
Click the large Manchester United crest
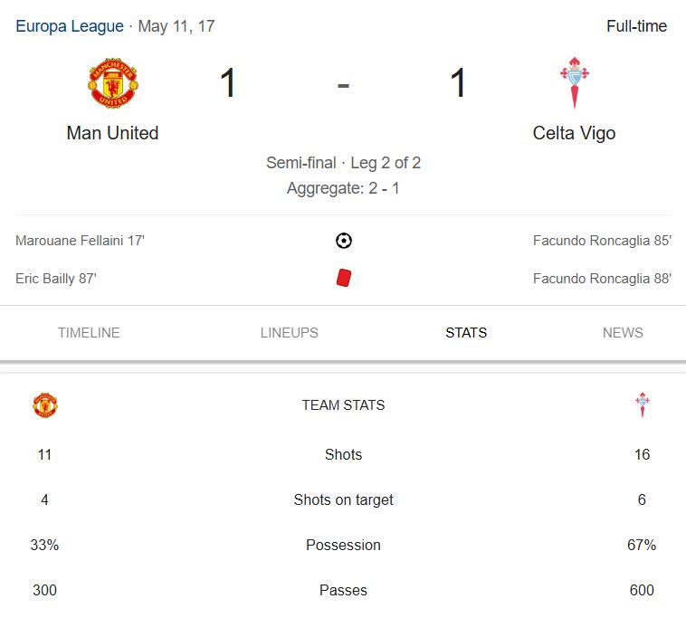pos(113,82)
